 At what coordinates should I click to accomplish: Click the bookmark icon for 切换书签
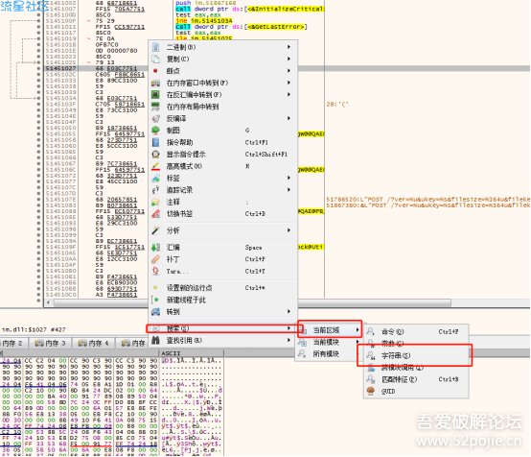[155, 214]
